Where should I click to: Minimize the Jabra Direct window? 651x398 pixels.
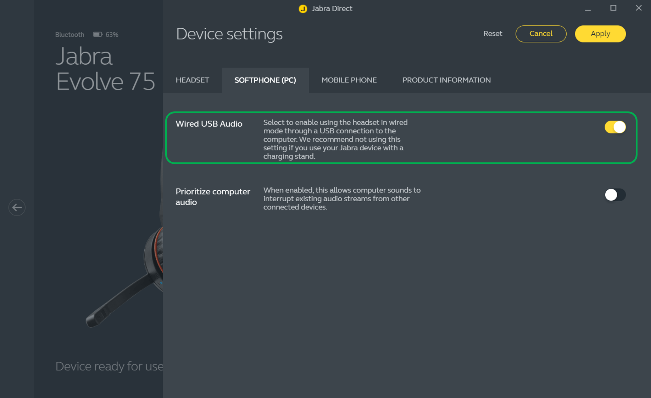pyautogui.click(x=588, y=8)
